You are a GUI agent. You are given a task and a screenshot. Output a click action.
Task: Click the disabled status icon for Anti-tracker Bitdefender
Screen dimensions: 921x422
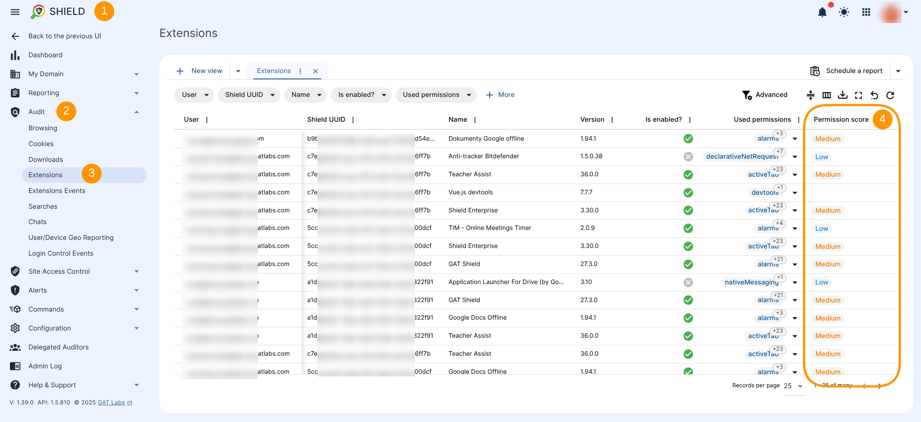[x=688, y=156]
